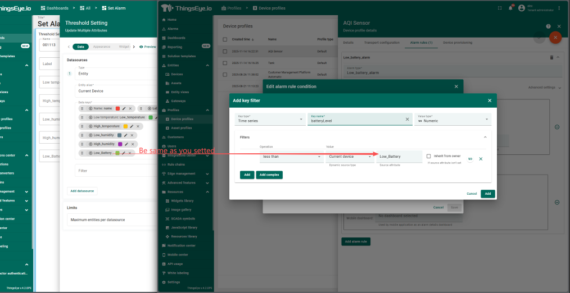Enable the Inherit from owner checkbox

coord(428,156)
